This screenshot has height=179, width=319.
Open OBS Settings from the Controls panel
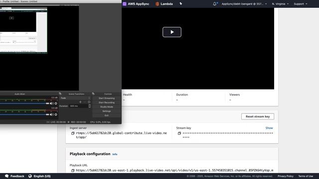click(x=107, y=111)
